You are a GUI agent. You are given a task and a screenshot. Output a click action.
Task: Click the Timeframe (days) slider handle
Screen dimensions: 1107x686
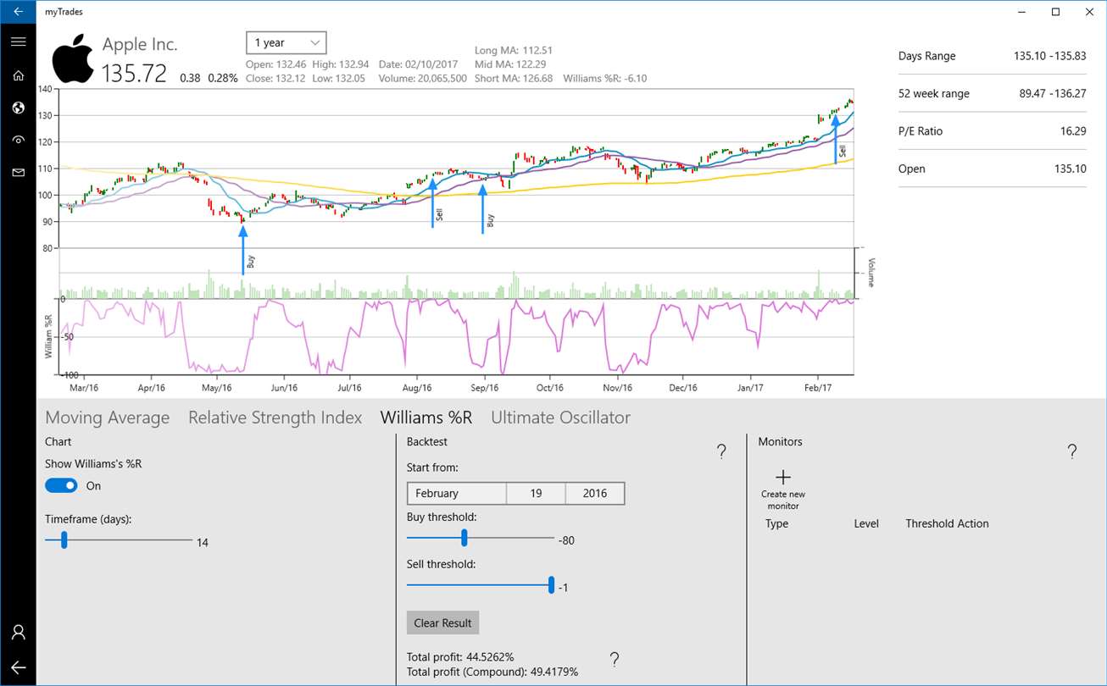point(64,539)
